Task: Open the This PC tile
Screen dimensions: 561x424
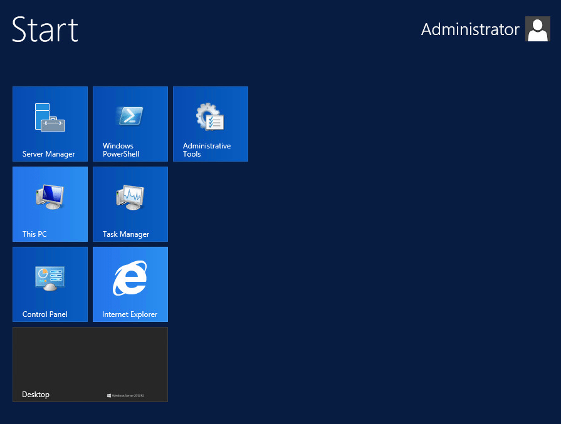Action: point(50,204)
